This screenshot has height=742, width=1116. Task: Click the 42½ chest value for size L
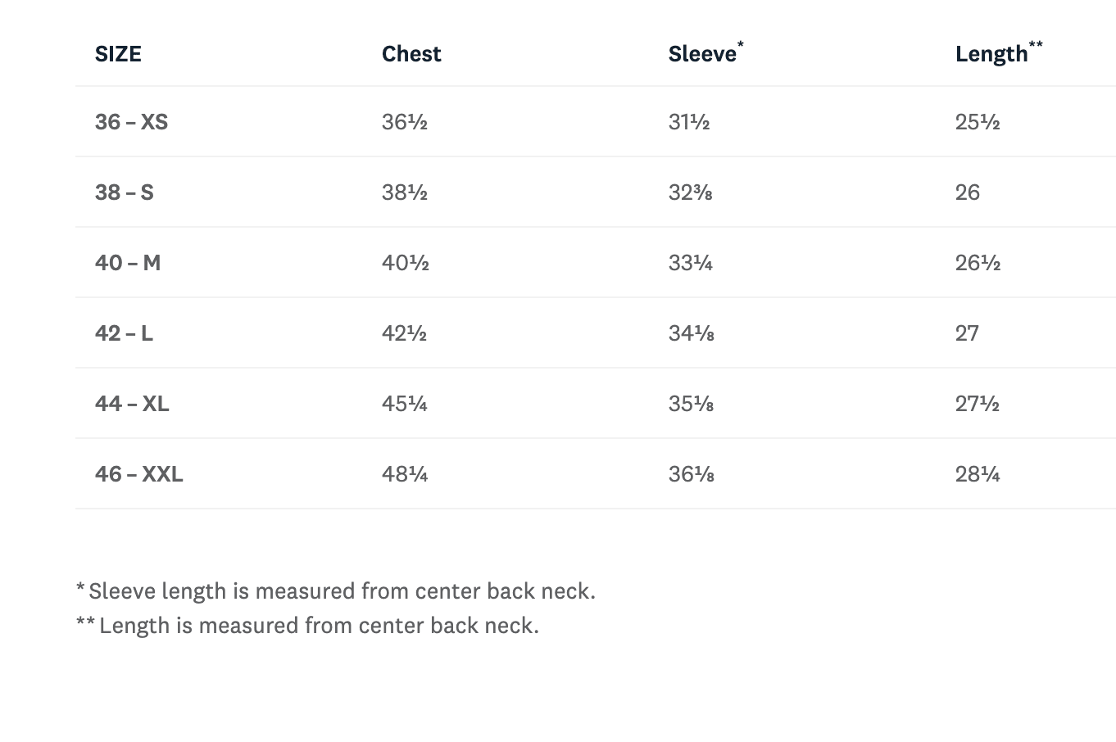[x=404, y=333]
